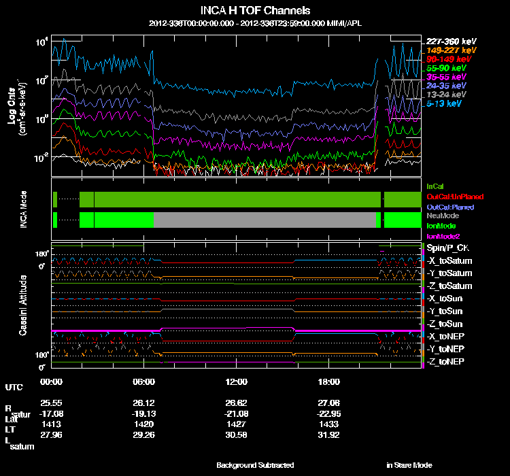Select the 227-360 keV legend label
This screenshot has width=510, height=476.
451,41
